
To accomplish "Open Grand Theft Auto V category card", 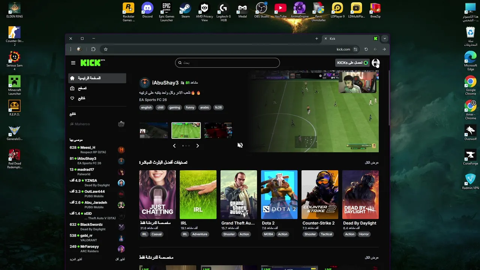I will [238, 195].
